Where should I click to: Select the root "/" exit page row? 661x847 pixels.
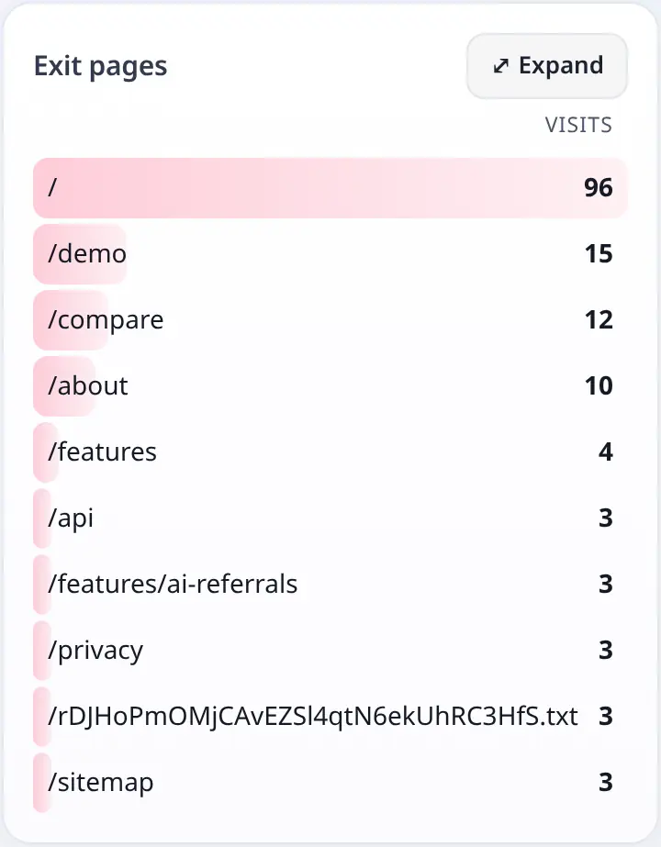point(330,188)
